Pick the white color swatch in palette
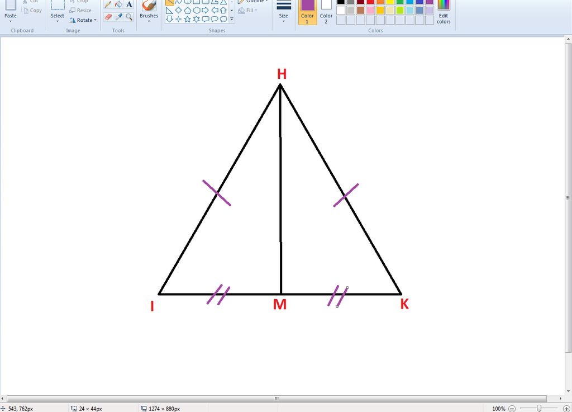Viewport: 572px width, 412px height. [x=341, y=10]
